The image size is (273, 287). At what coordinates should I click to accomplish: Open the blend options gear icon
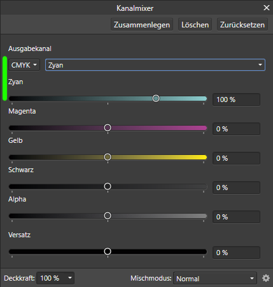pos(266,278)
